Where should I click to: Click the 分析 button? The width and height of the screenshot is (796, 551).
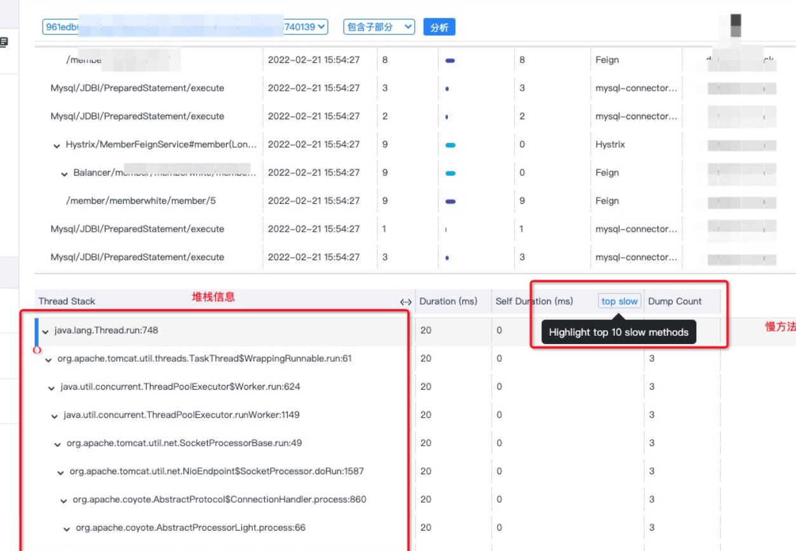(439, 27)
